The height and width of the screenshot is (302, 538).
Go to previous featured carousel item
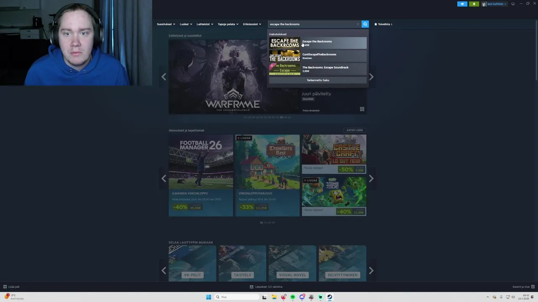point(164,76)
